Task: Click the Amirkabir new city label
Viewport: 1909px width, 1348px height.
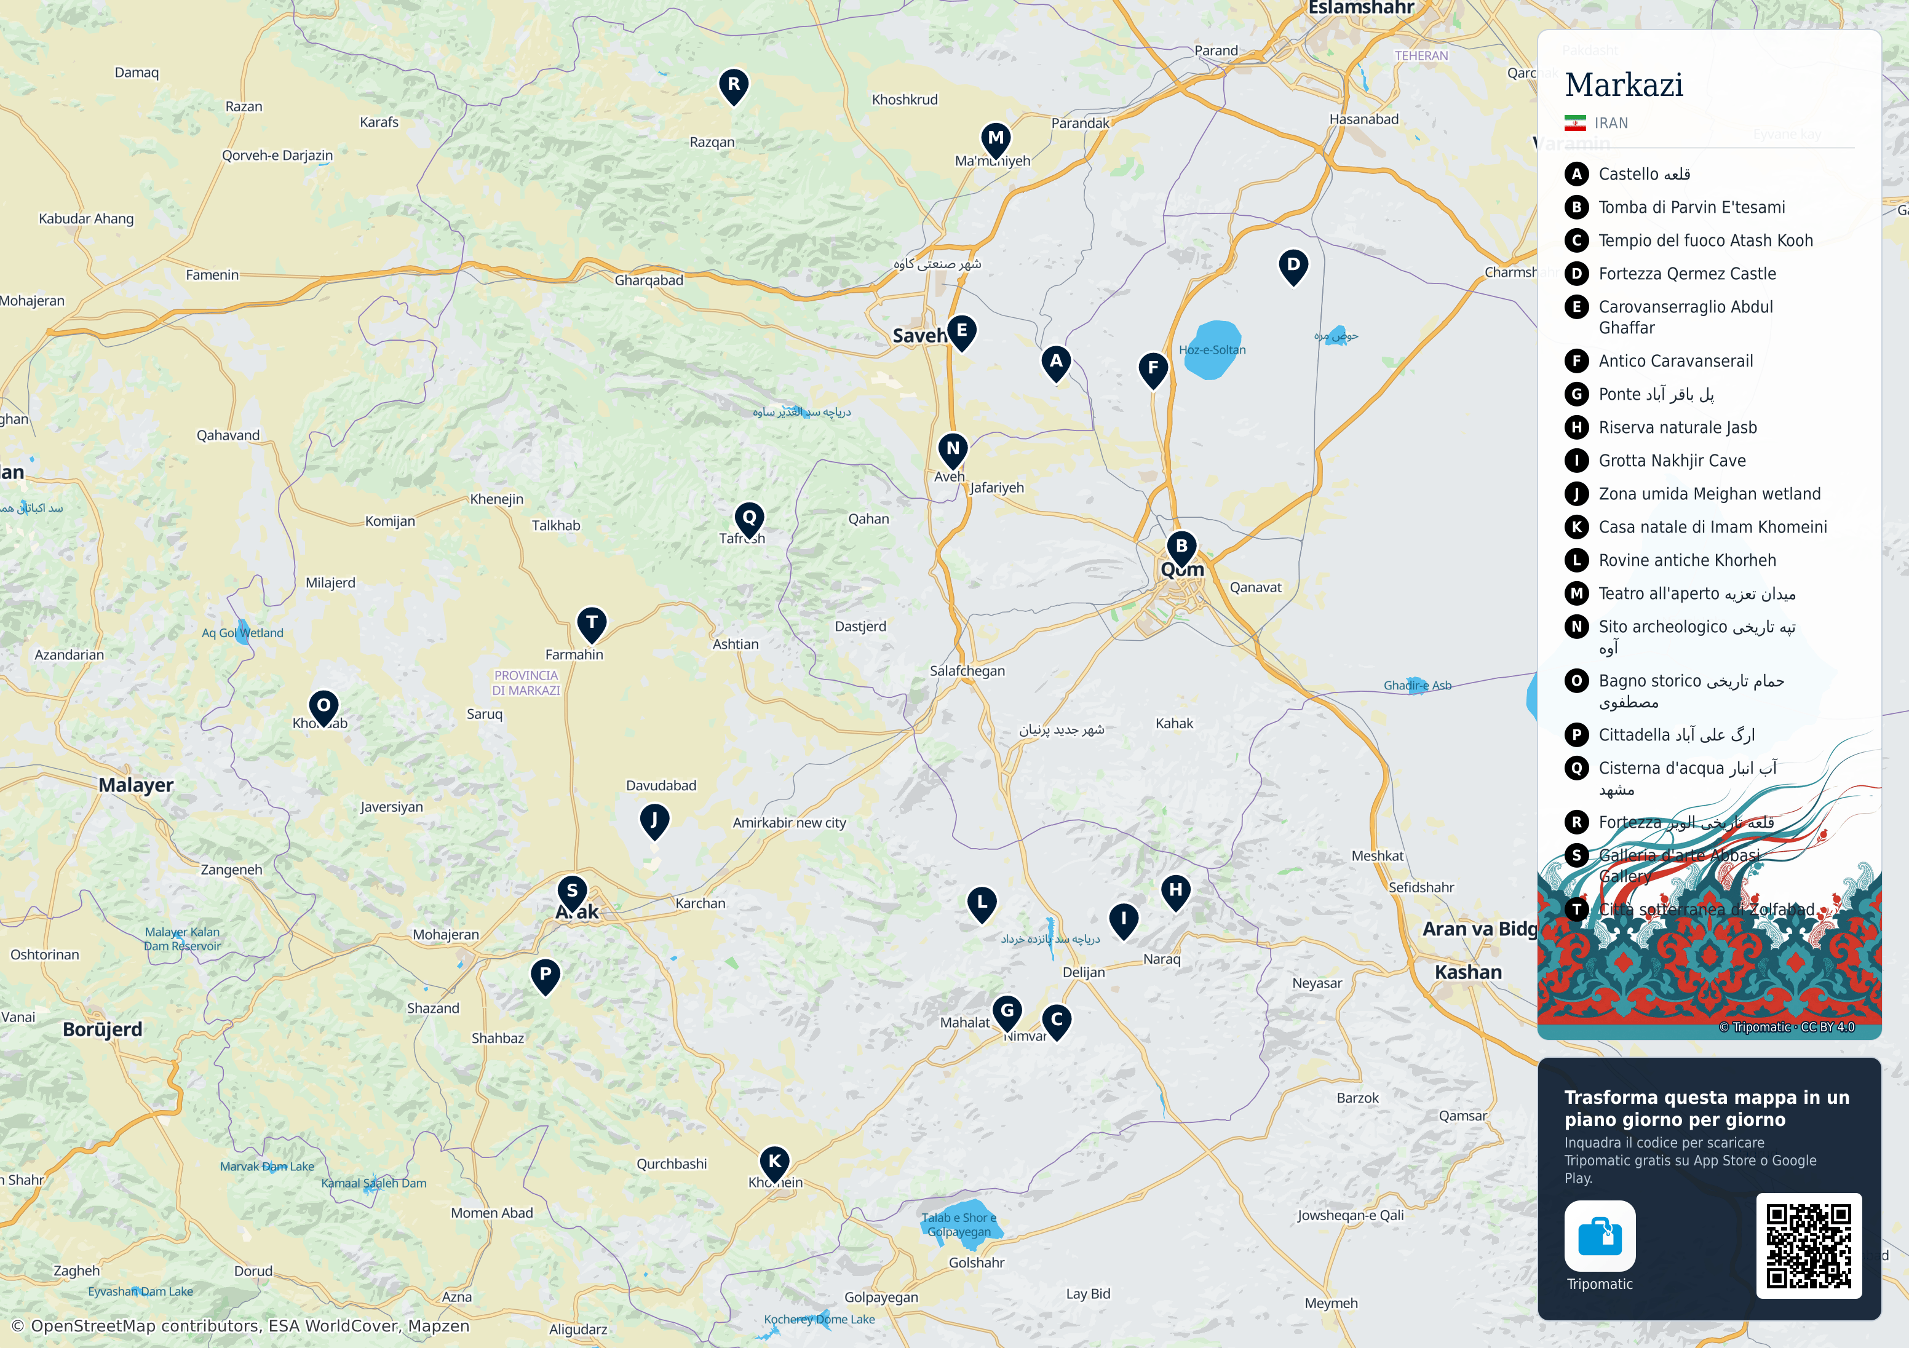Action: click(789, 822)
